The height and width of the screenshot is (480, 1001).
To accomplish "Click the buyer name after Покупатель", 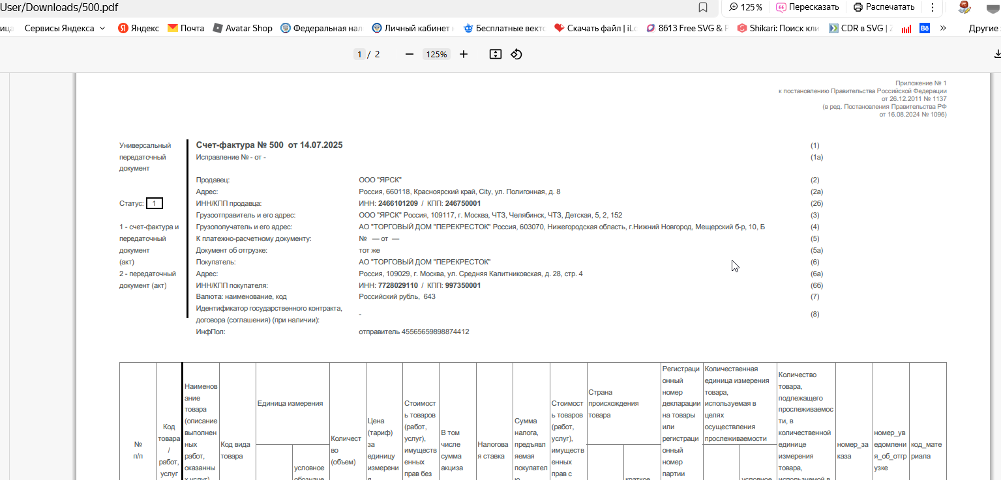I will (x=425, y=262).
